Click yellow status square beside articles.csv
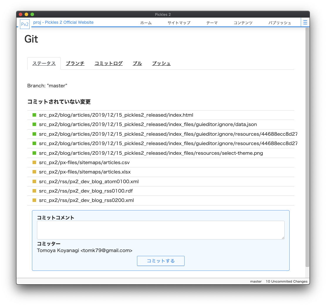The image size is (326, 306). click(x=34, y=162)
